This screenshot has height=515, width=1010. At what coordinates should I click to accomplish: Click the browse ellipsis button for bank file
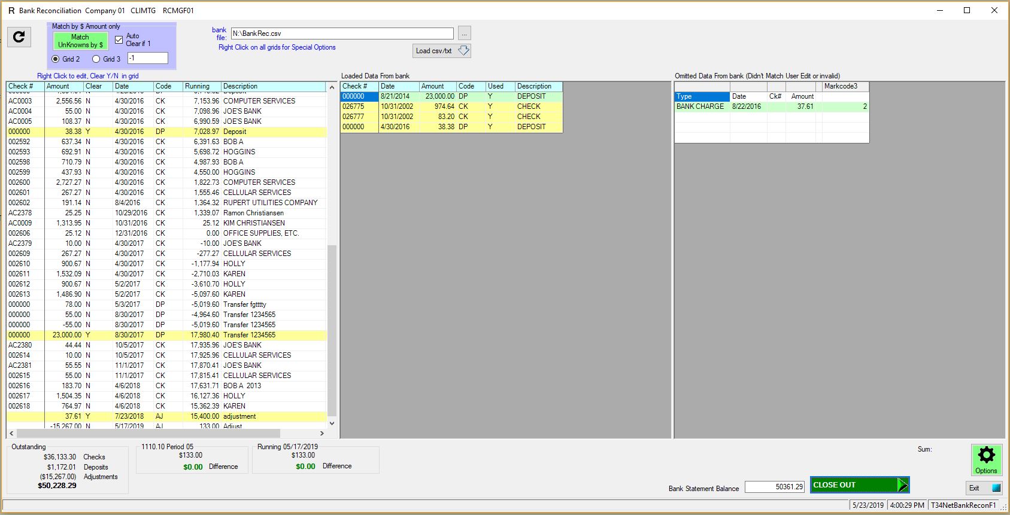(x=464, y=33)
